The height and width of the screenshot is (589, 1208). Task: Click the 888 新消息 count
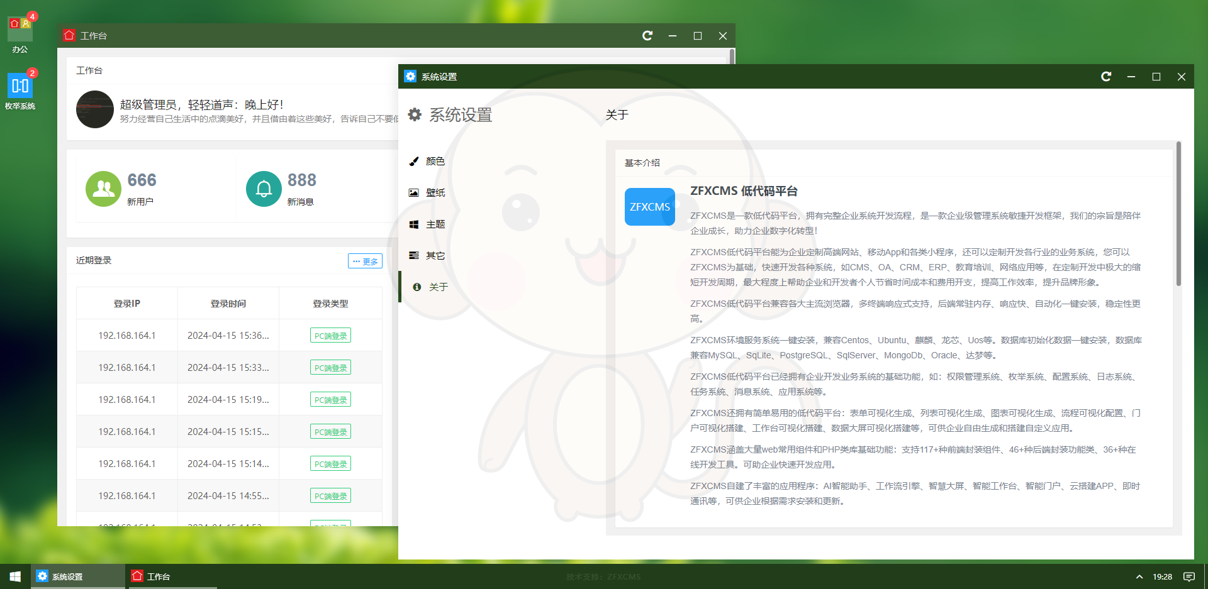pos(302,180)
